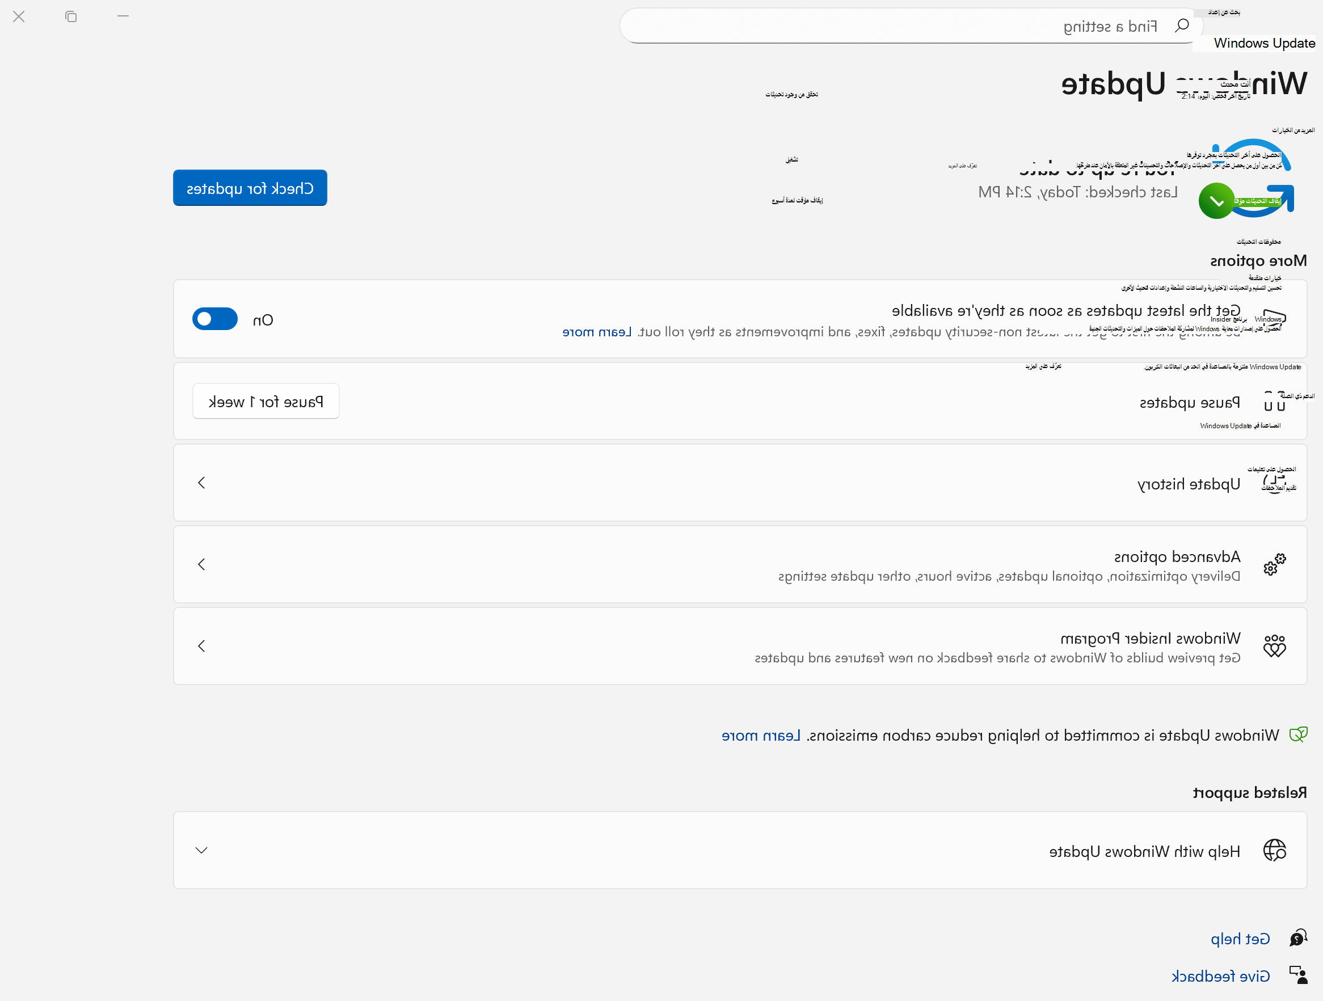The image size is (1323, 1001).
Task: Click the green checkmark update status icon
Action: [x=1216, y=201]
